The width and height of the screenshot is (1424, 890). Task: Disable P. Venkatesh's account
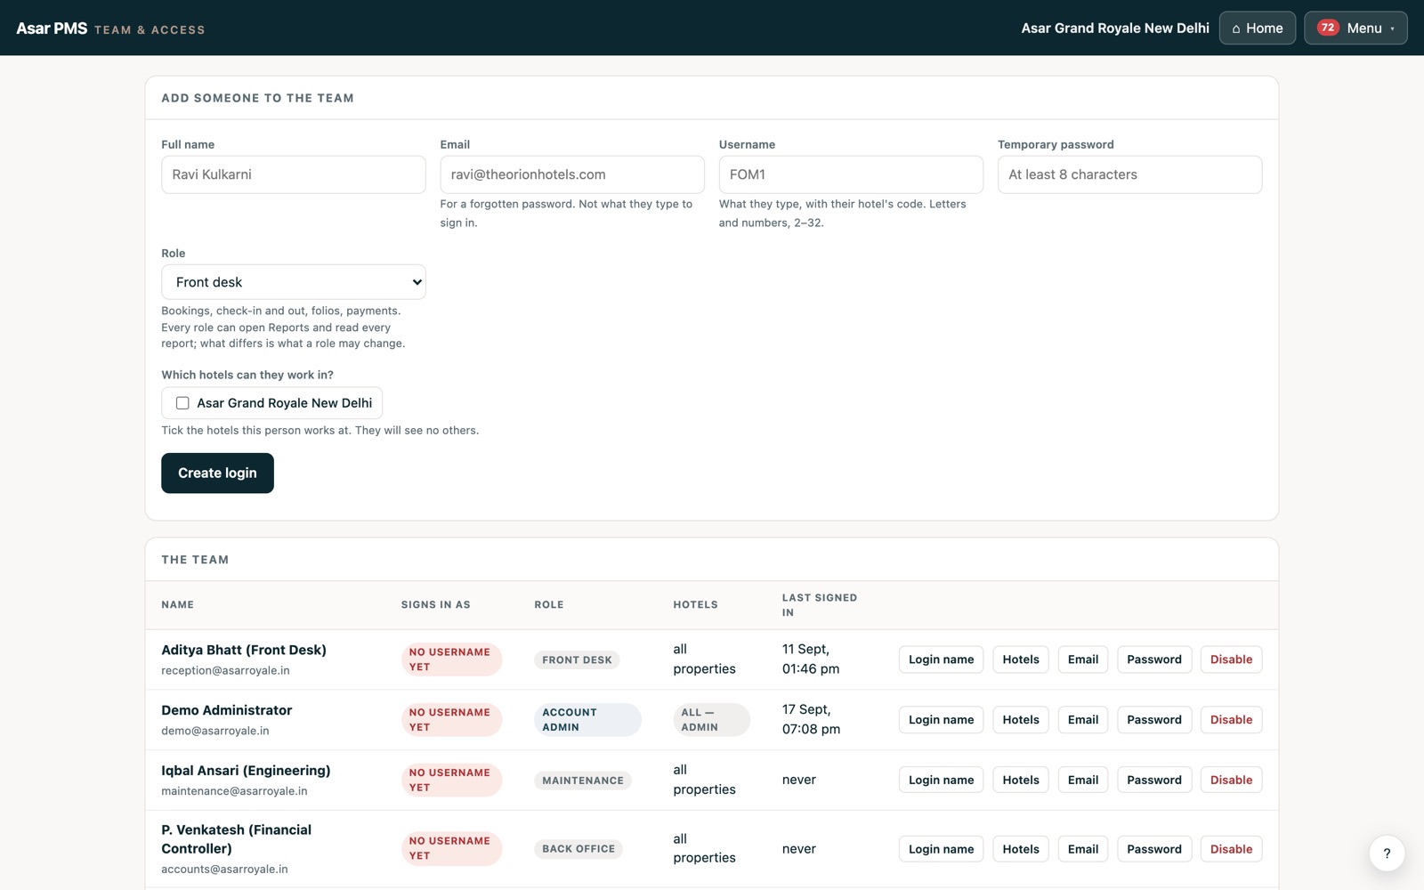pyautogui.click(x=1231, y=849)
